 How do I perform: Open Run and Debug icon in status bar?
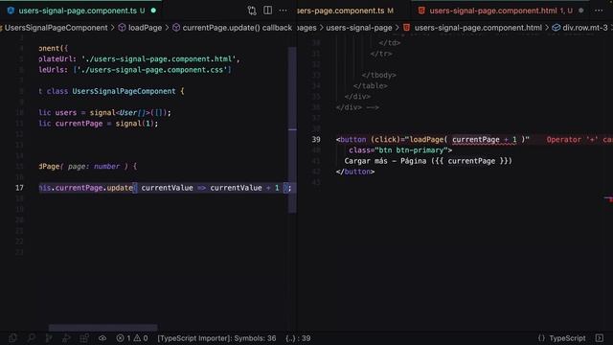66,338
